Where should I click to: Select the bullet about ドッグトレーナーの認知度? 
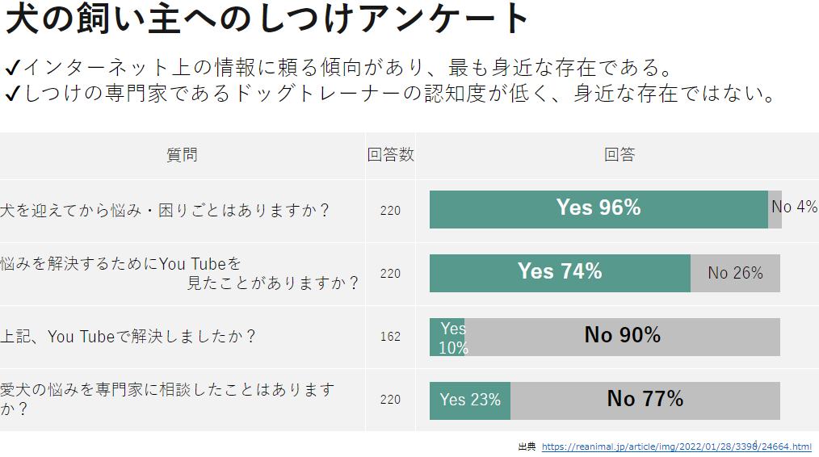(x=391, y=94)
